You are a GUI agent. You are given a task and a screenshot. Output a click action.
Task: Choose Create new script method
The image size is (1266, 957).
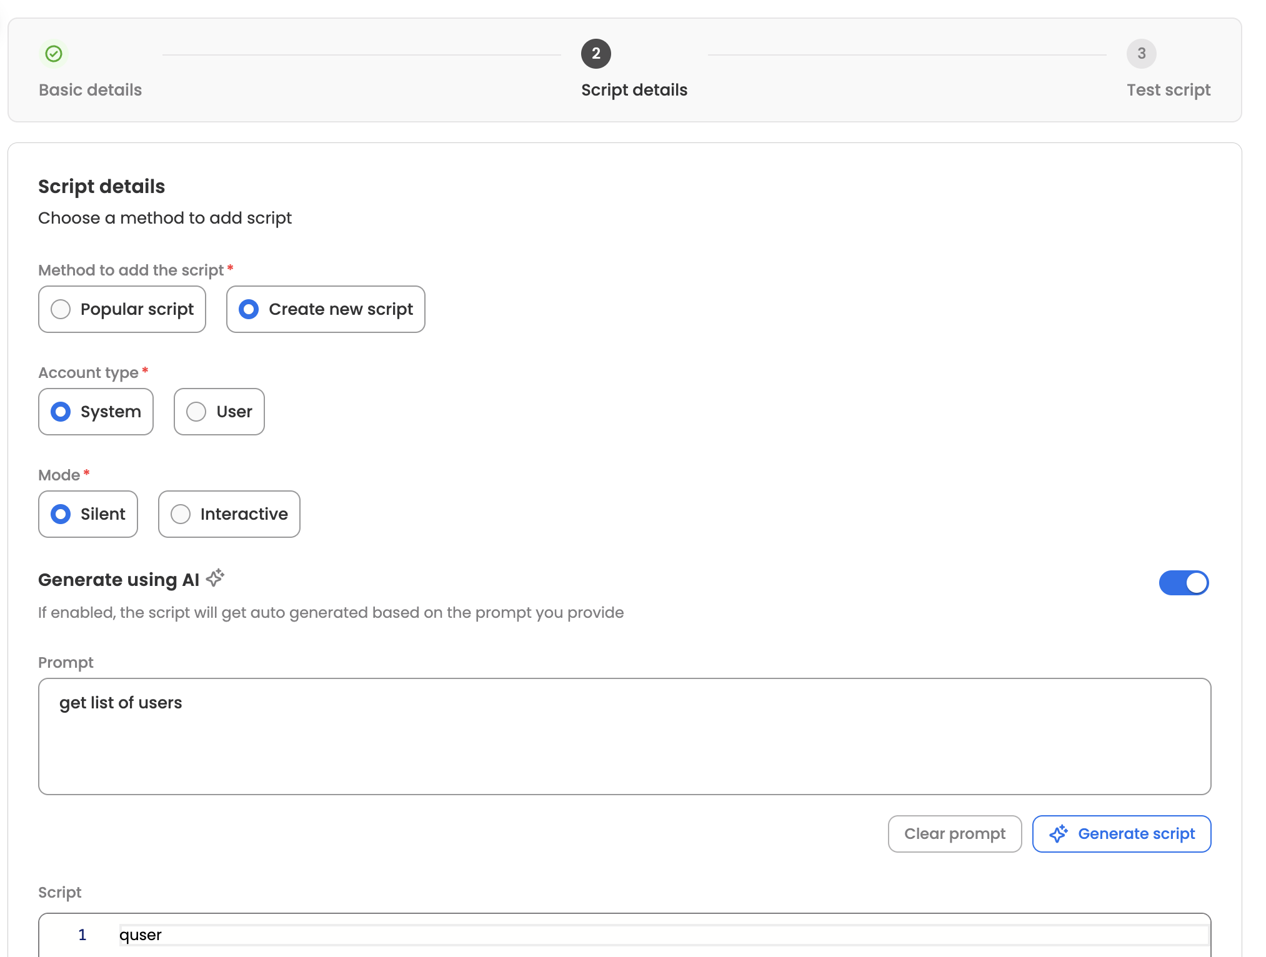pos(249,309)
